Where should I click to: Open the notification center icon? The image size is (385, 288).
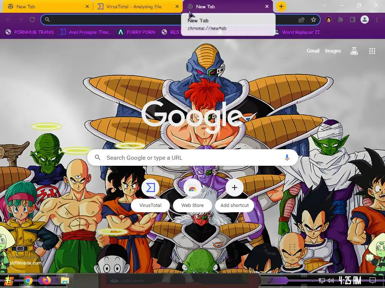[x=373, y=280]
